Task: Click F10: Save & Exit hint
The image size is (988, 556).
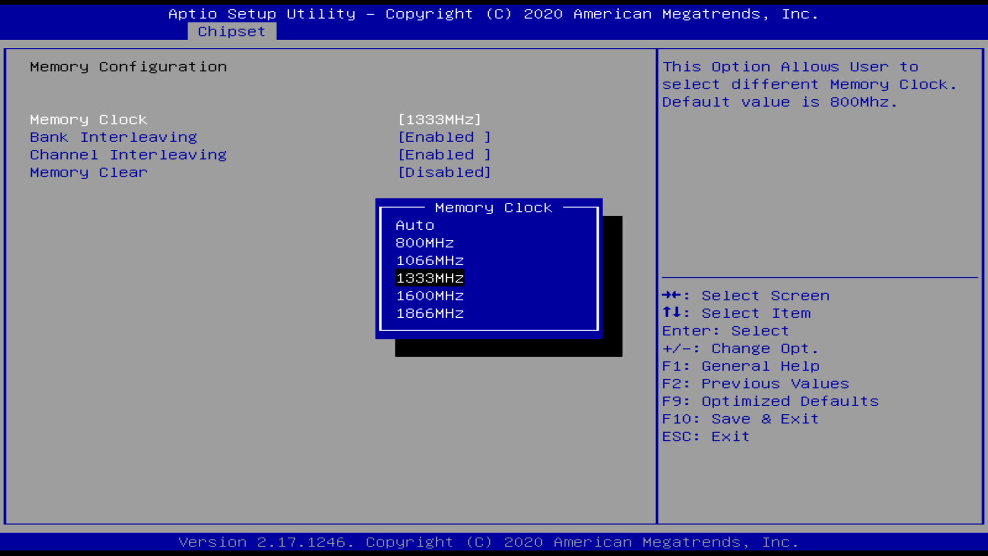Action: tap(740, 419)
